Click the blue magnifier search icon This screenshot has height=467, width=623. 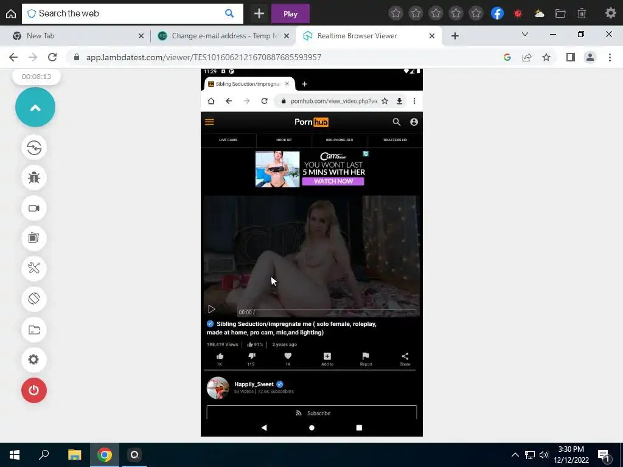229,13
